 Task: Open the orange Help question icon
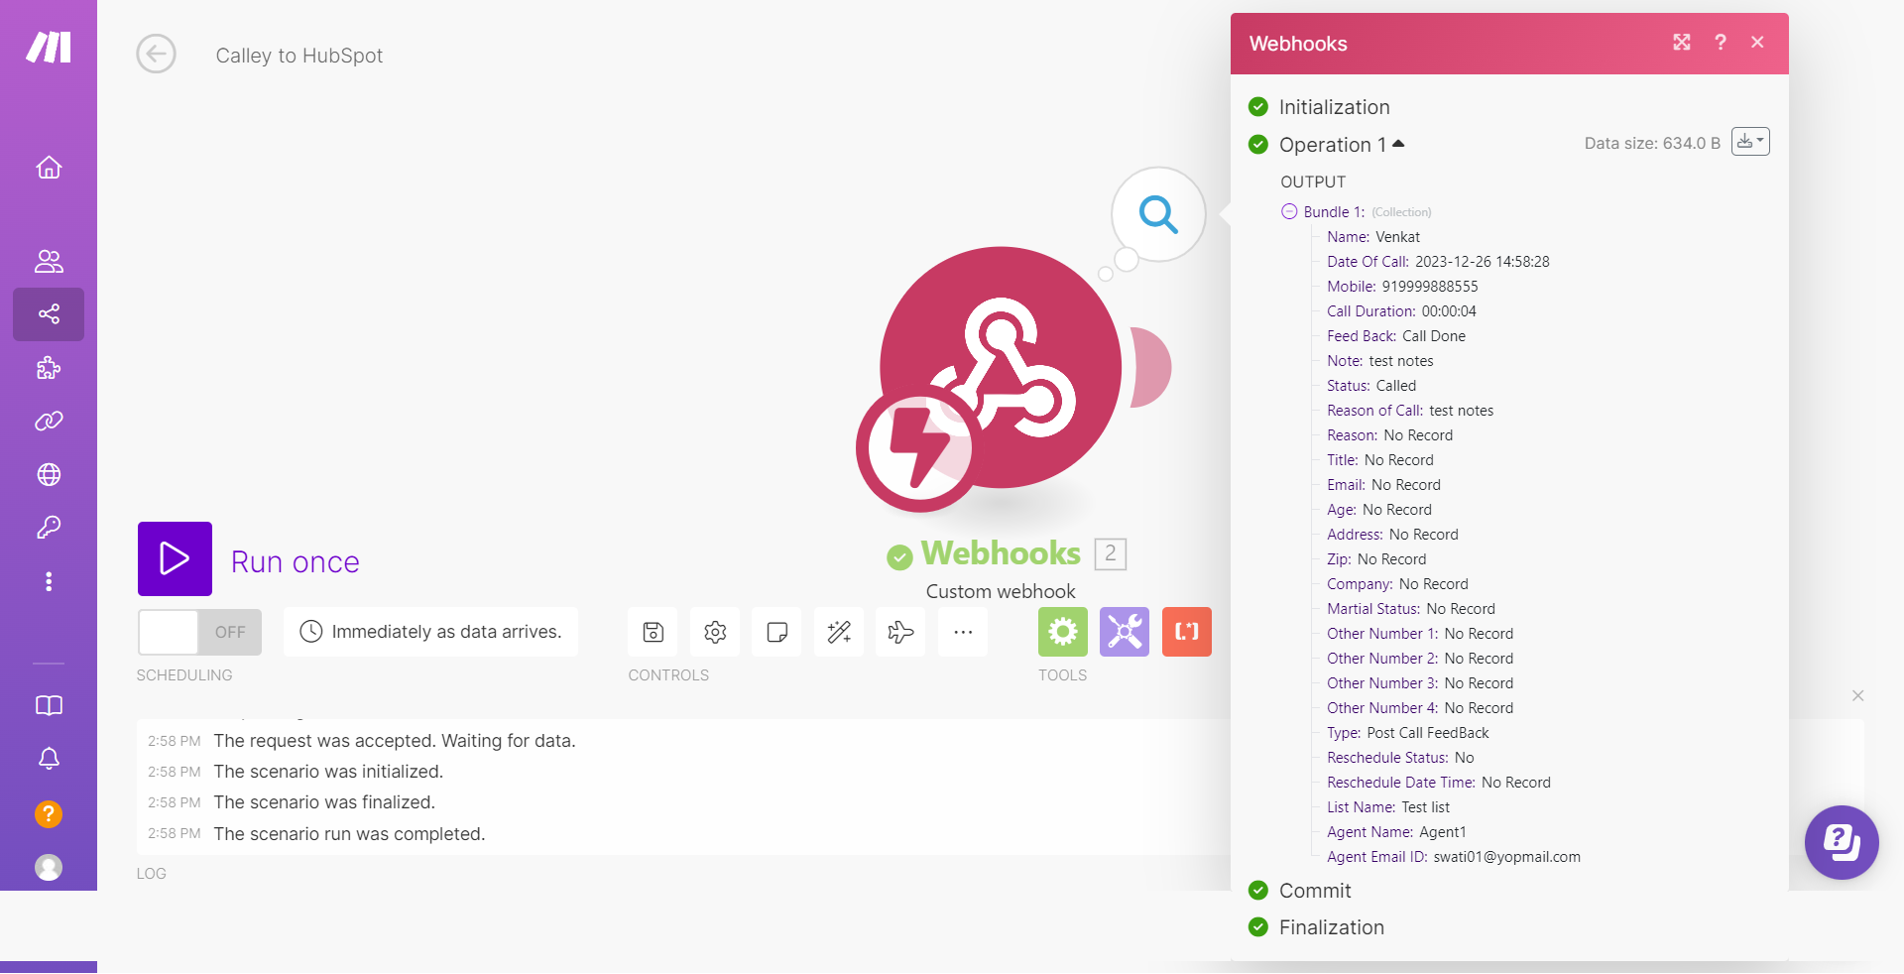click(x=49, y=814)
